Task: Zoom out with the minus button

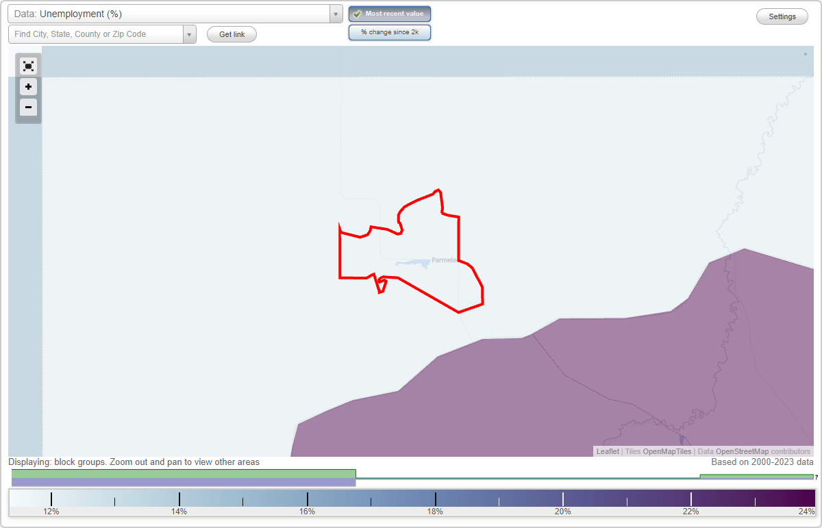Action: point(28,107)
